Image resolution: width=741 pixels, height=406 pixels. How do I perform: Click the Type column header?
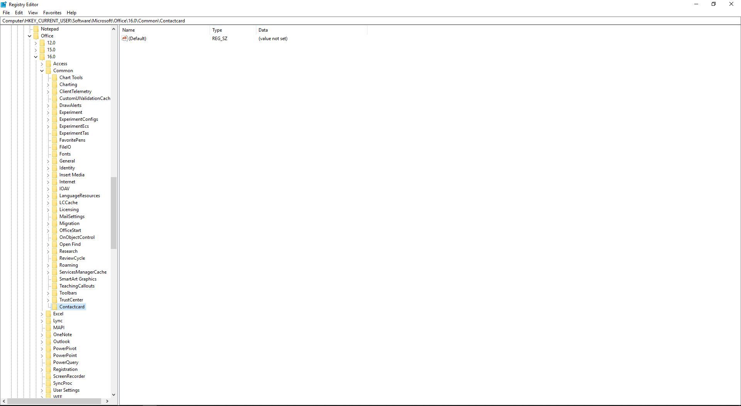[x=233, y=30]
